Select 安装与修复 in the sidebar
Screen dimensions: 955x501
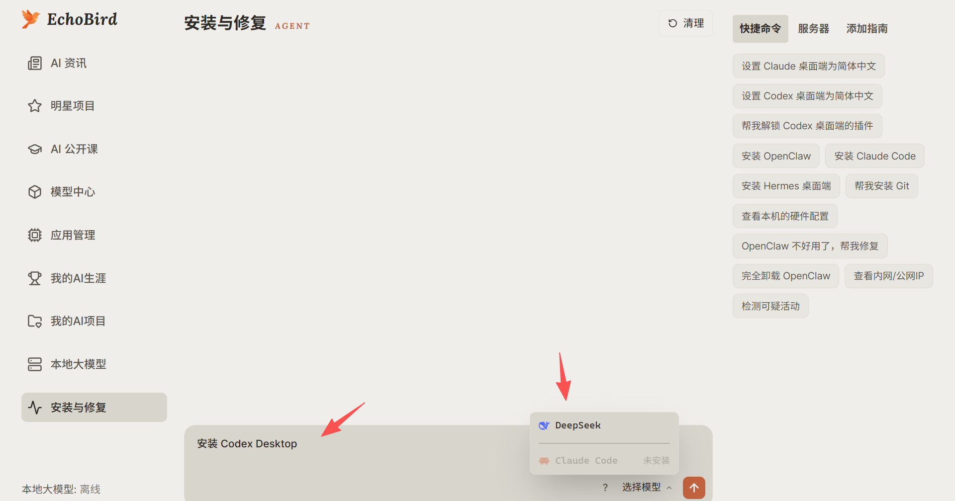94,408
